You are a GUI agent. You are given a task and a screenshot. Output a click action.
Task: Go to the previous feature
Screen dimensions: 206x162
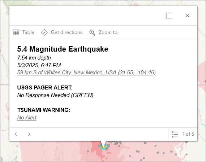click(x=16, y=134)
